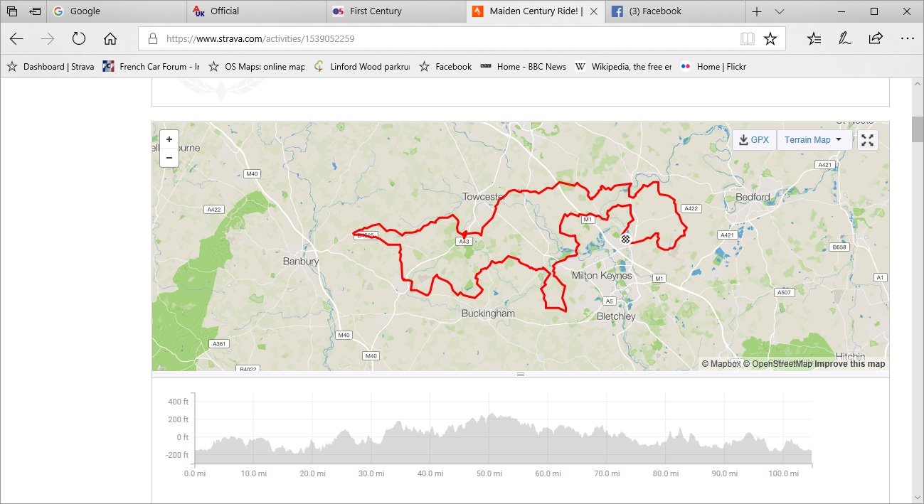The height and width of the screenshot is (504, 924).
Task: Click the browser Forward arrow
Action: pos(48,38)
